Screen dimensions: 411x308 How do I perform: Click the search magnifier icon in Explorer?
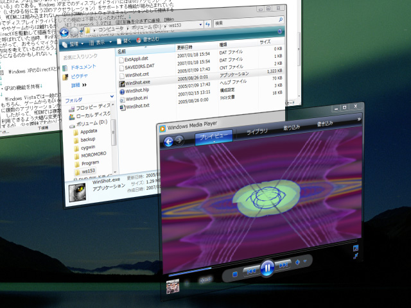(x=280, y=19)
